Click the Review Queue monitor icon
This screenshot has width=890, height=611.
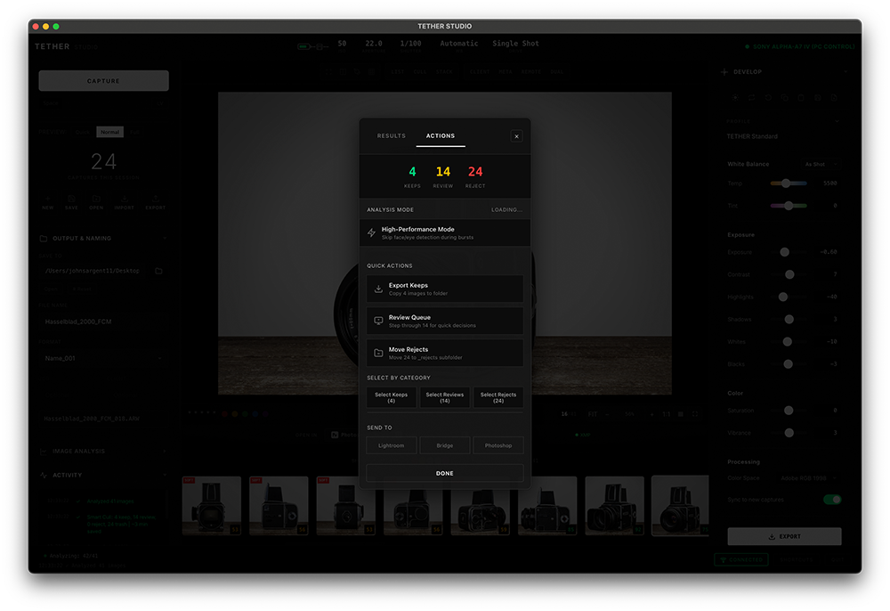pyautogui.click(x=378, y=321)
